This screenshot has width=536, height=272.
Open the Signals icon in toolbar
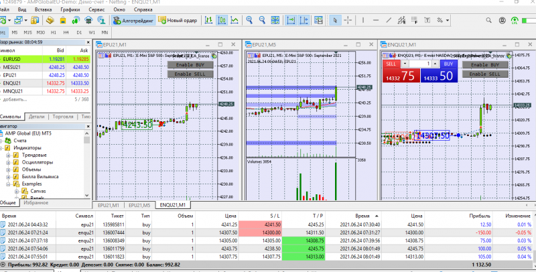(76, 21)
